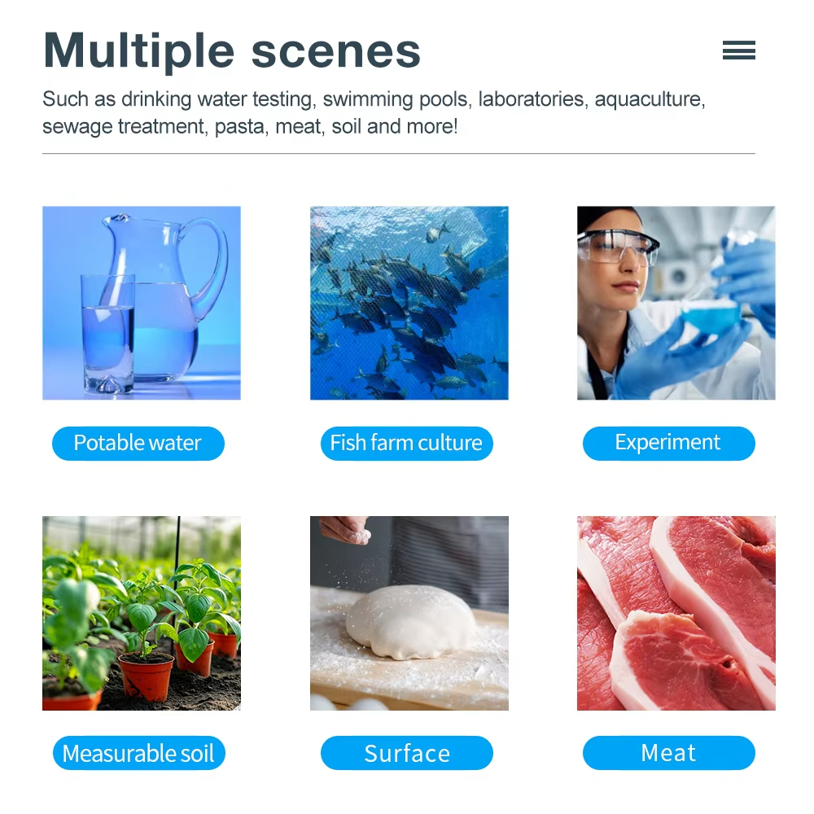Open the lab scientist photo
This screenshot has width=814, height=814.
click(676, 303)
